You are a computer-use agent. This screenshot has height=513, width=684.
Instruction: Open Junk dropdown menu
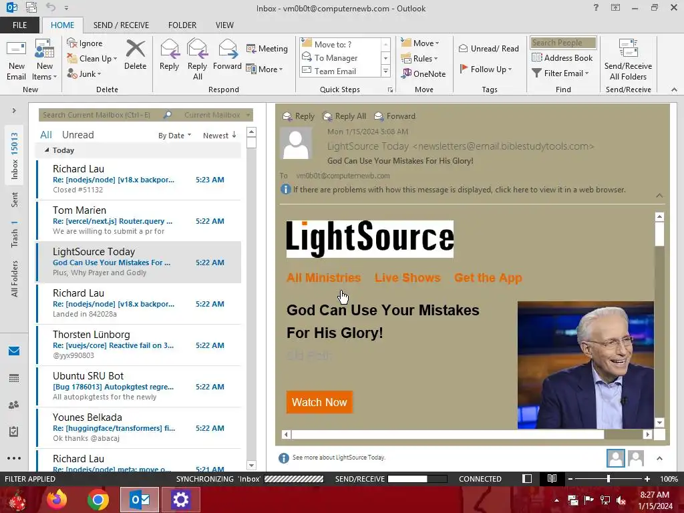[x=84, y=73]
